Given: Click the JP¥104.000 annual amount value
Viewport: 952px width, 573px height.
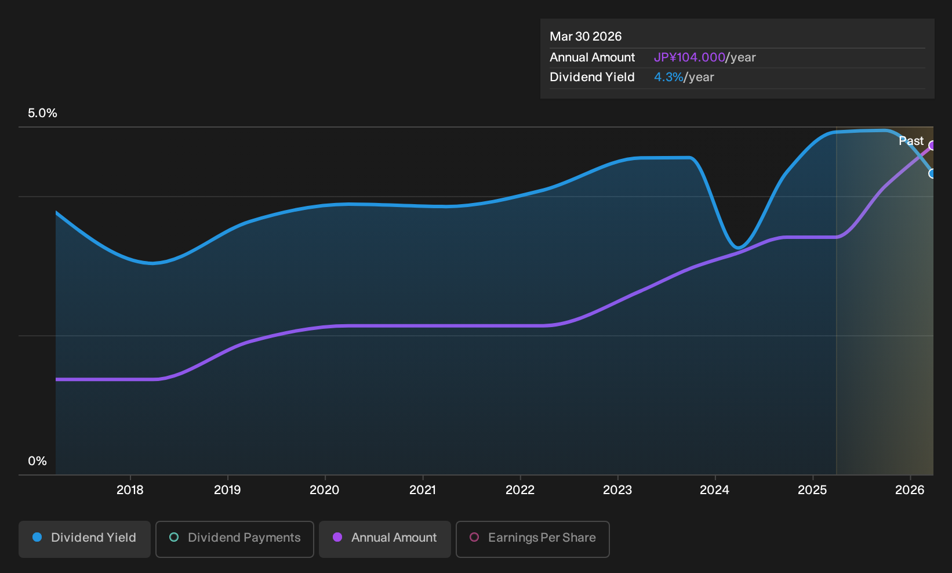Looking at the screenshot, I should [x=689, y=57].
